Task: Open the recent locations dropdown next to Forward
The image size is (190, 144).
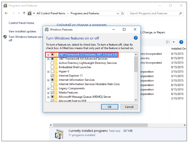Action: coord(19,13)
